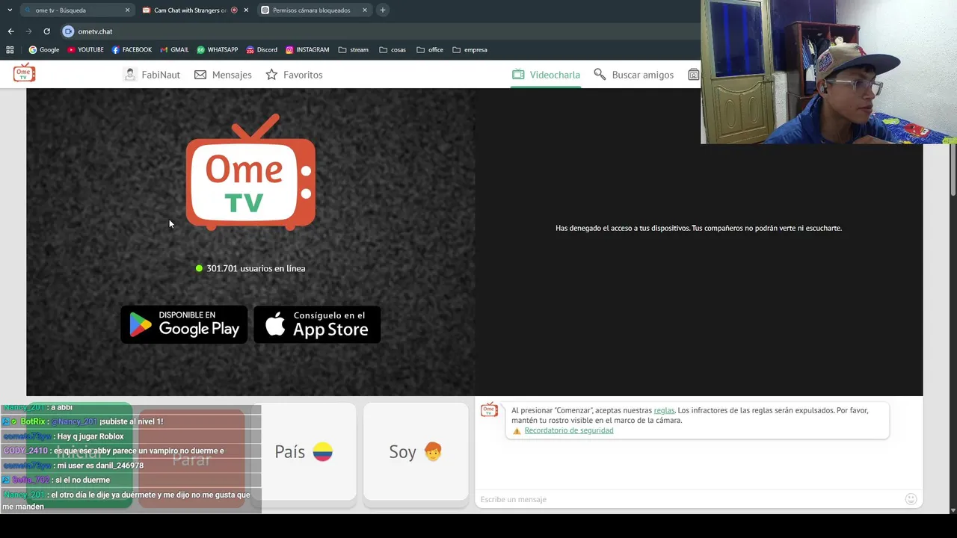This screenshot has height=538, width=957.
Task: Click the large OmeTV logo in video panel
Action: click(x=250, y=172)
